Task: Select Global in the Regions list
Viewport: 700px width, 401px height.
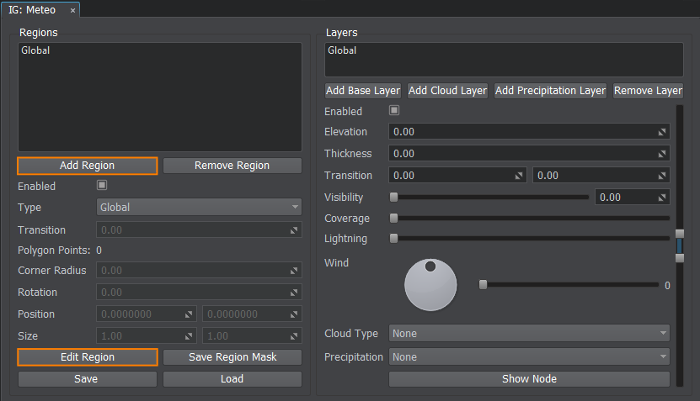Action: [x=35, y=51]
